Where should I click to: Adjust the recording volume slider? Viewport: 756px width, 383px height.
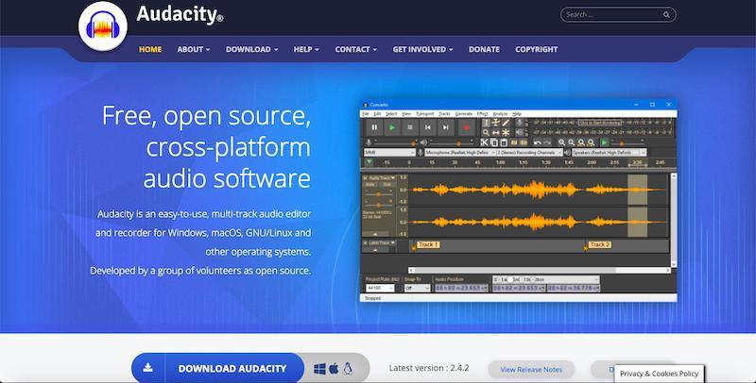click(395, 142)
